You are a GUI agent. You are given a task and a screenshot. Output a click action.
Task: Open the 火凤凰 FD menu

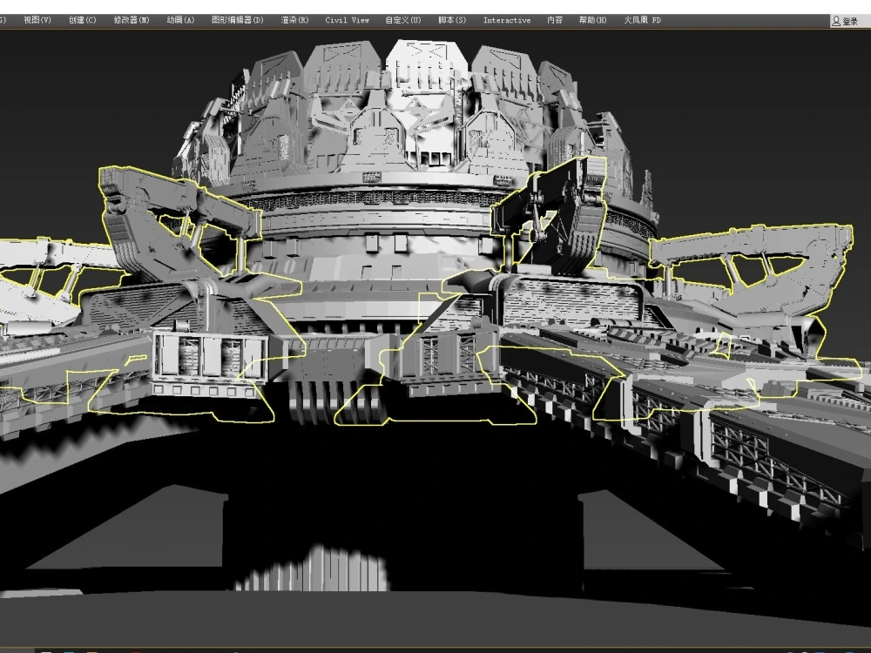(642, 20)
